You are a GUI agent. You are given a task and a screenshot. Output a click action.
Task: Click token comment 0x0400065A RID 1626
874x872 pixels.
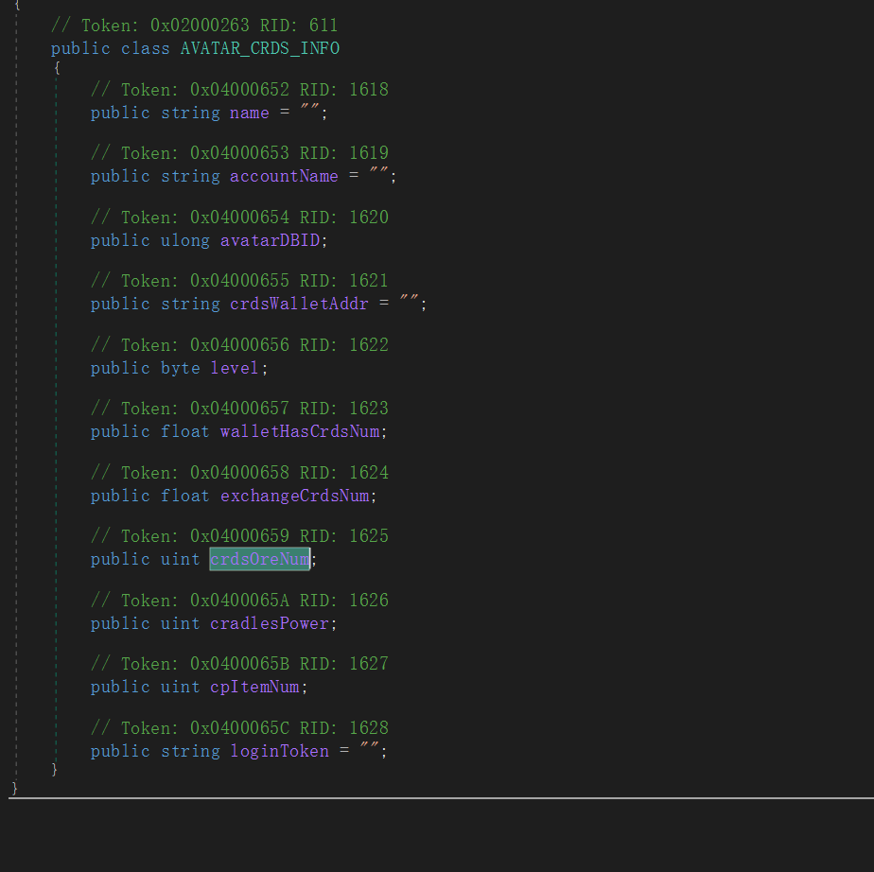point(239,601)
